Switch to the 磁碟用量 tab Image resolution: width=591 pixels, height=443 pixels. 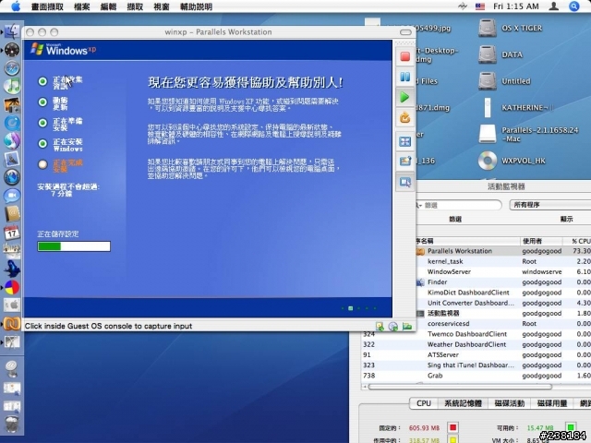click(x=552, y=403)
